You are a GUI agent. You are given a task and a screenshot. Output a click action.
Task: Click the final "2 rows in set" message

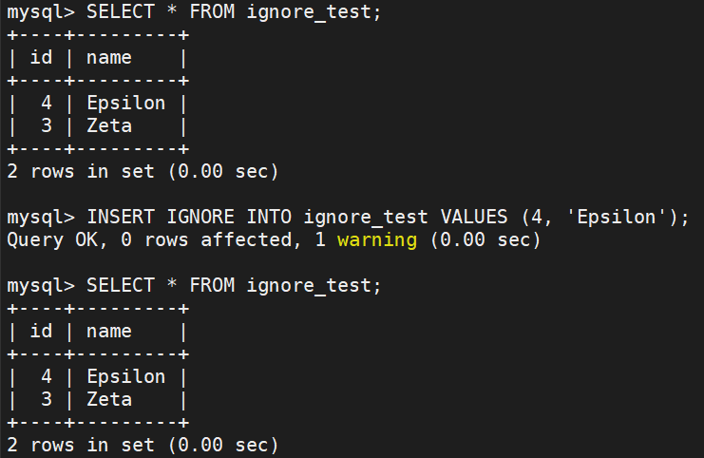143,446
